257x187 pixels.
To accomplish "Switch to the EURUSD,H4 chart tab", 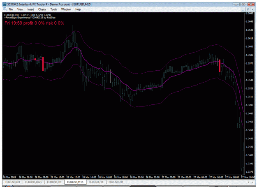I will [x=96, y=182].
